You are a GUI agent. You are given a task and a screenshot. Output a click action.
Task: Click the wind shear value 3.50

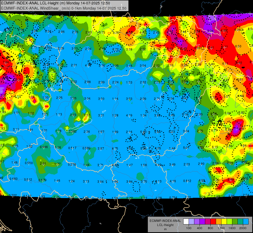pos(101,99)
